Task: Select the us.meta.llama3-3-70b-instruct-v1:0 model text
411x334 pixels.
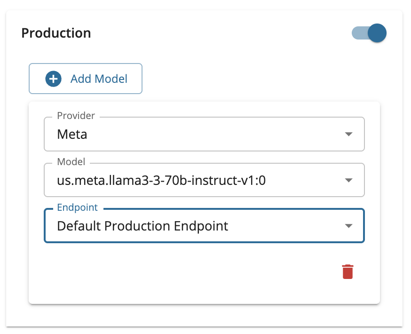Action: [x=161, y=180]
